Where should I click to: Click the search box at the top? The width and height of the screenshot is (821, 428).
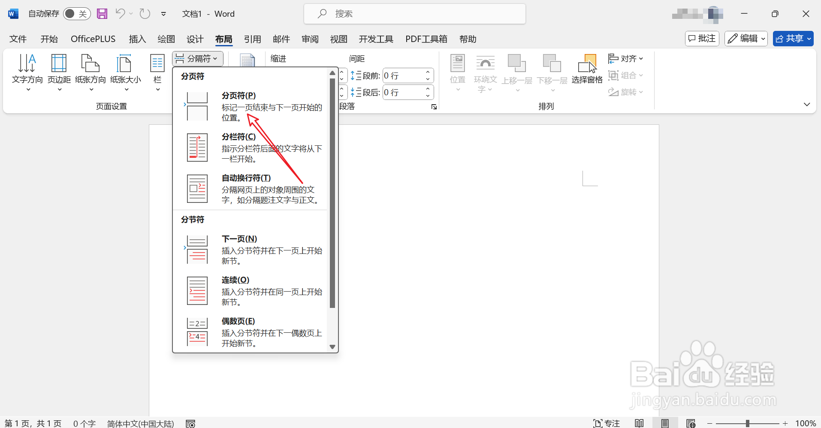coord(414,13)
